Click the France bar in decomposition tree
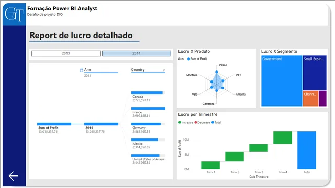Viewport: 335px width, 188px height. pos(148,108)
